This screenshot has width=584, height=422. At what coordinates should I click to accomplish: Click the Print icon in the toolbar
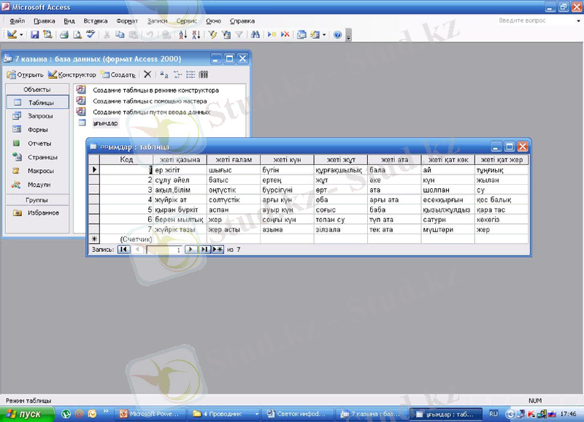(64, 34)
